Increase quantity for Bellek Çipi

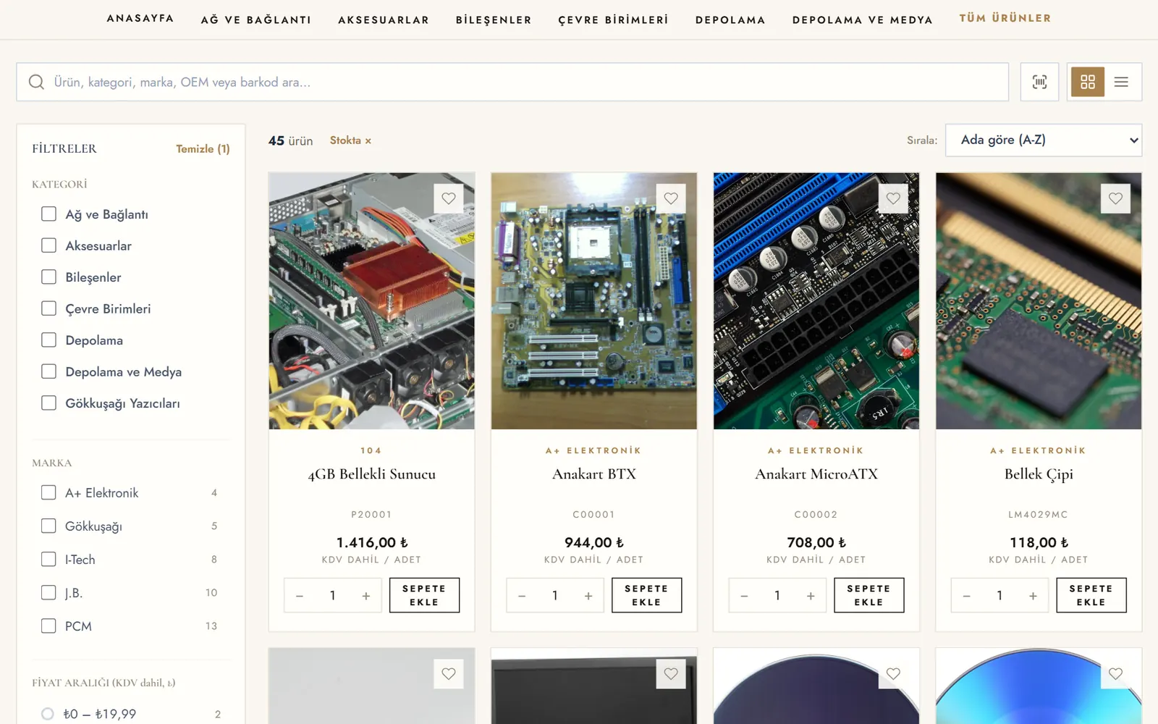(x=1033, y=596)
